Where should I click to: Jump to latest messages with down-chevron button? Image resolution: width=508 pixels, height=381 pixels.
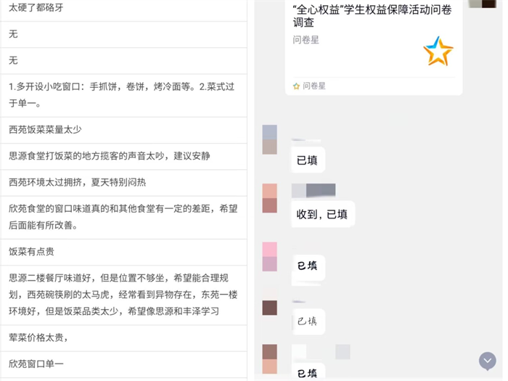pyautogui.click(x=487, y=361)
